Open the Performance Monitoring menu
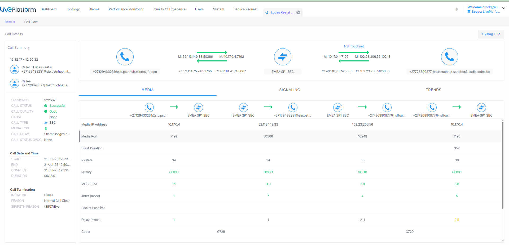509x245 pixels. click(x=126, y=9)
